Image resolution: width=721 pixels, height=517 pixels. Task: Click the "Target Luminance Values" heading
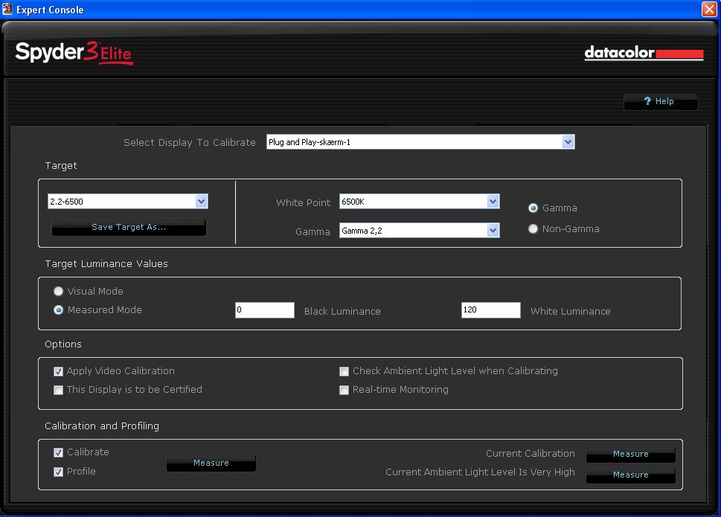106,264
